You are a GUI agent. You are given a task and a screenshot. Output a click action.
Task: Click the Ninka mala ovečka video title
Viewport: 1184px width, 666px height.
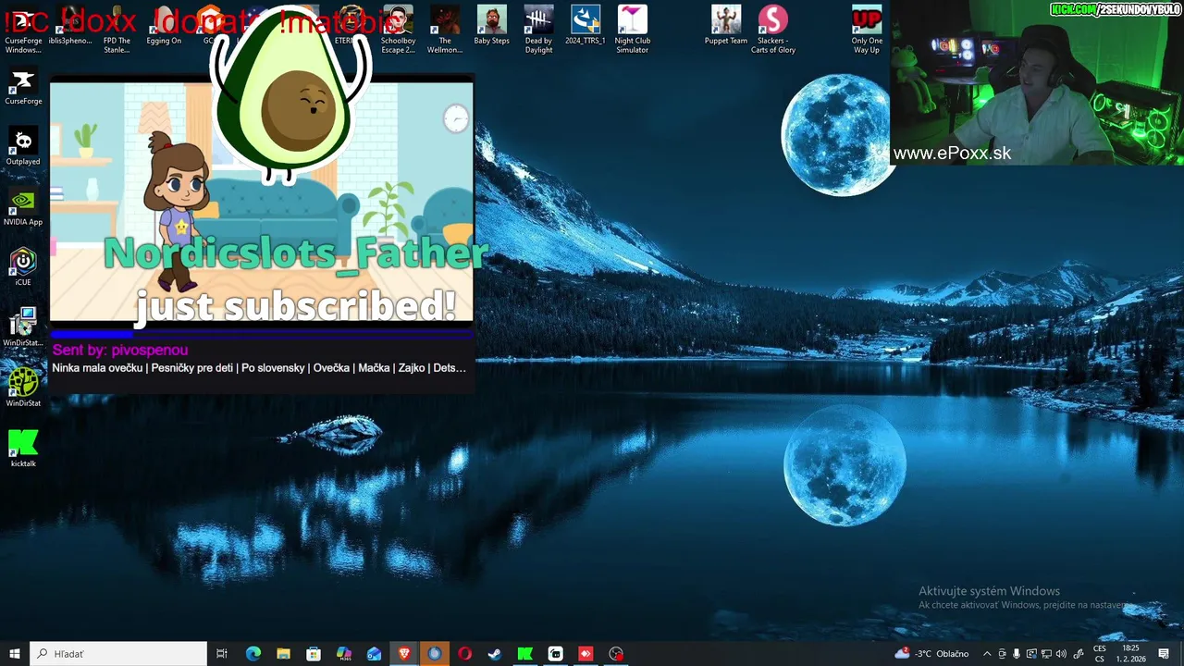click(x=259, y=368)
